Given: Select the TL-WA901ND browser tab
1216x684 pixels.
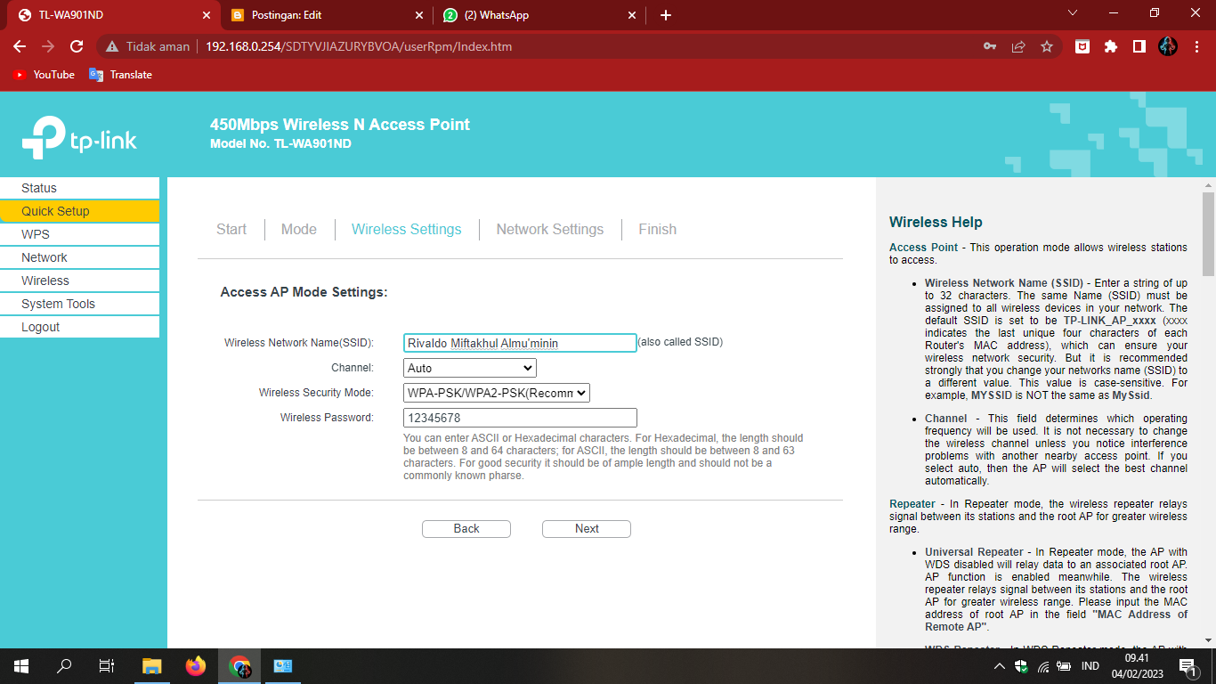Looking at the screenshot, I should point(113,15).
